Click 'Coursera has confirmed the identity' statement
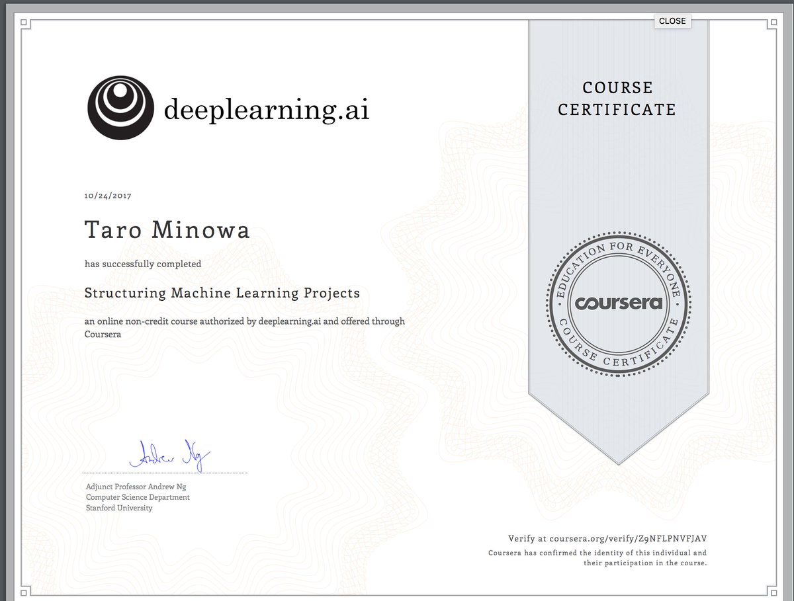The image size is (794, 601). [597, 558]
